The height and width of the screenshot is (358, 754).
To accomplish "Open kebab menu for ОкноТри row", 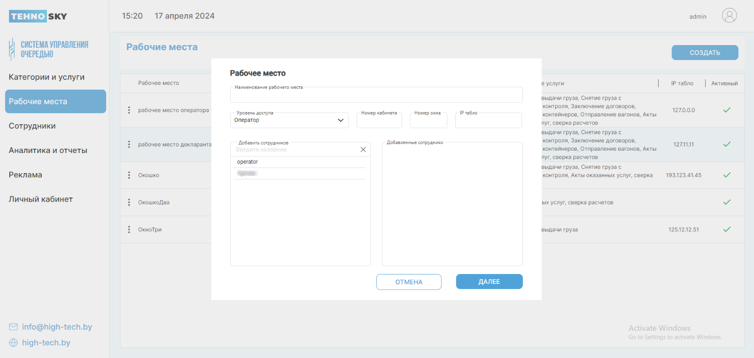I will (x=129, y=229).
